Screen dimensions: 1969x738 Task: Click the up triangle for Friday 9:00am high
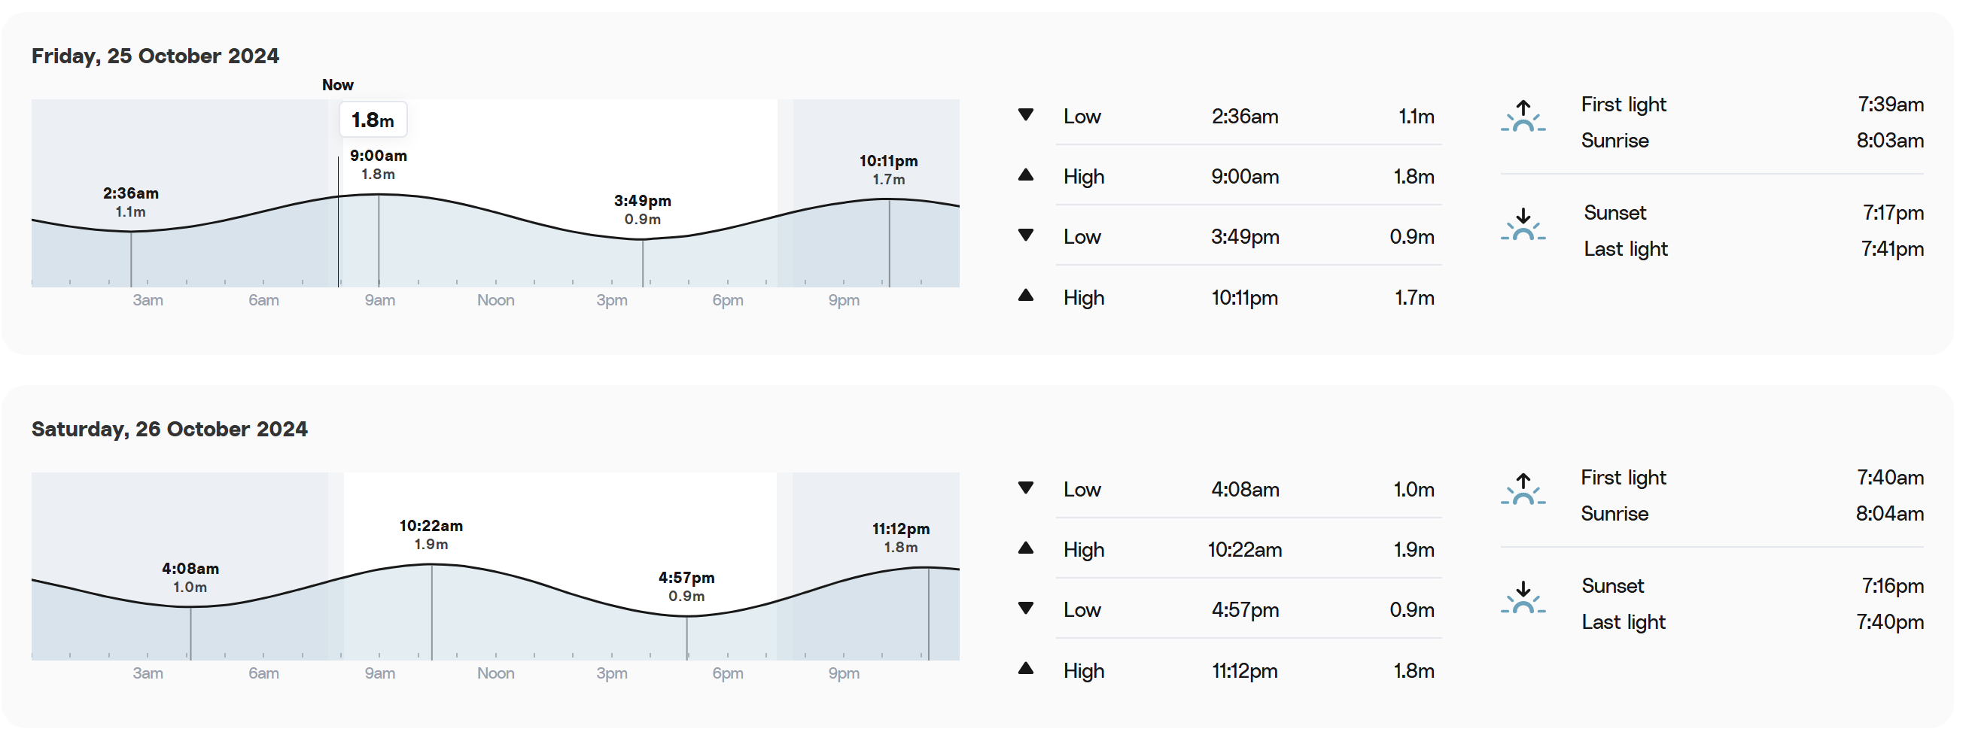click(x=1026, y=175)
